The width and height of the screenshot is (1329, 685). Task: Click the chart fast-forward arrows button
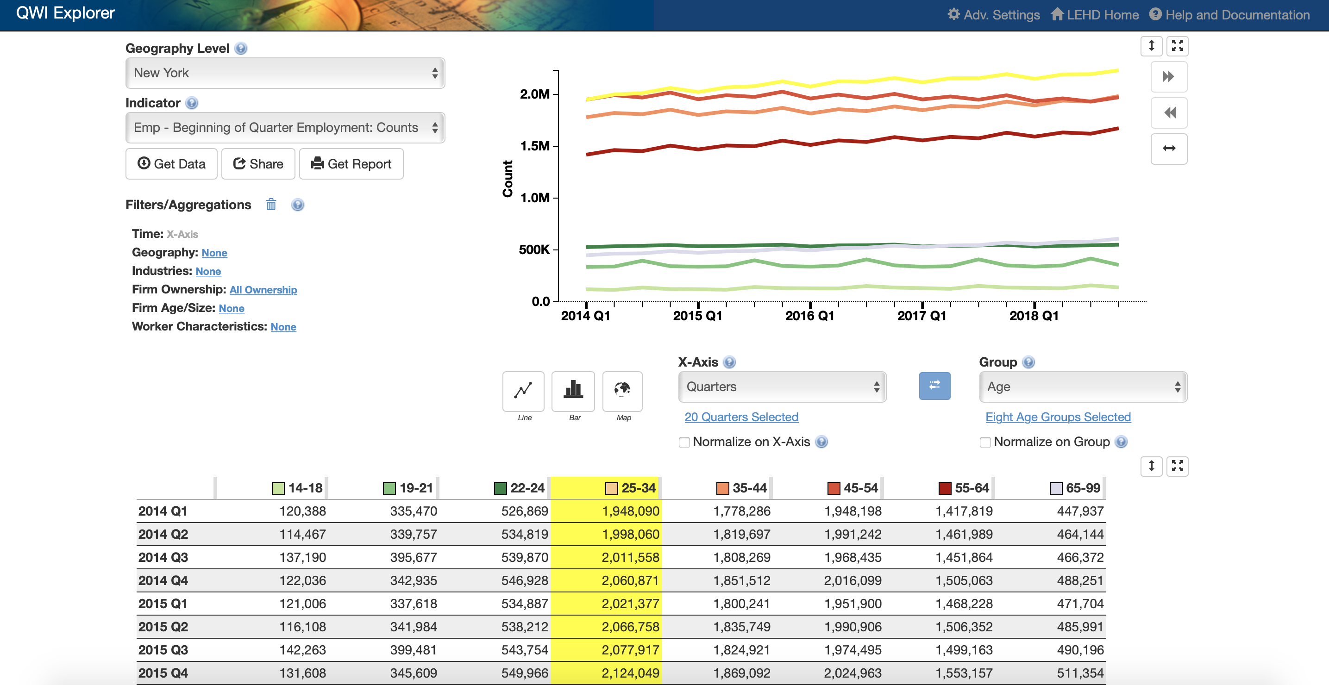pos(1169,77)
